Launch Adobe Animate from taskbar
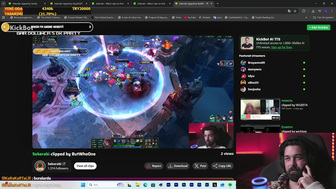The width and height of the screenshot is (336, 189). (192, 185)
